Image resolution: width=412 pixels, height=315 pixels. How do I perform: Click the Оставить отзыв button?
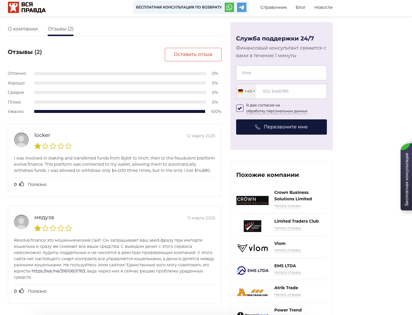click(x=193, y=55)
